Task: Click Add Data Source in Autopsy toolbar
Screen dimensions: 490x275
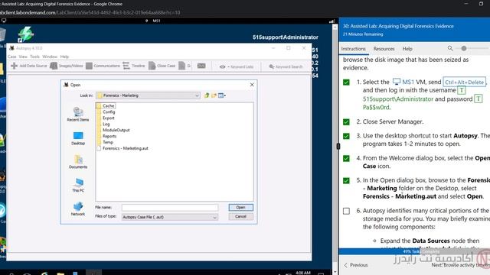Action: [x=29, y=66]
